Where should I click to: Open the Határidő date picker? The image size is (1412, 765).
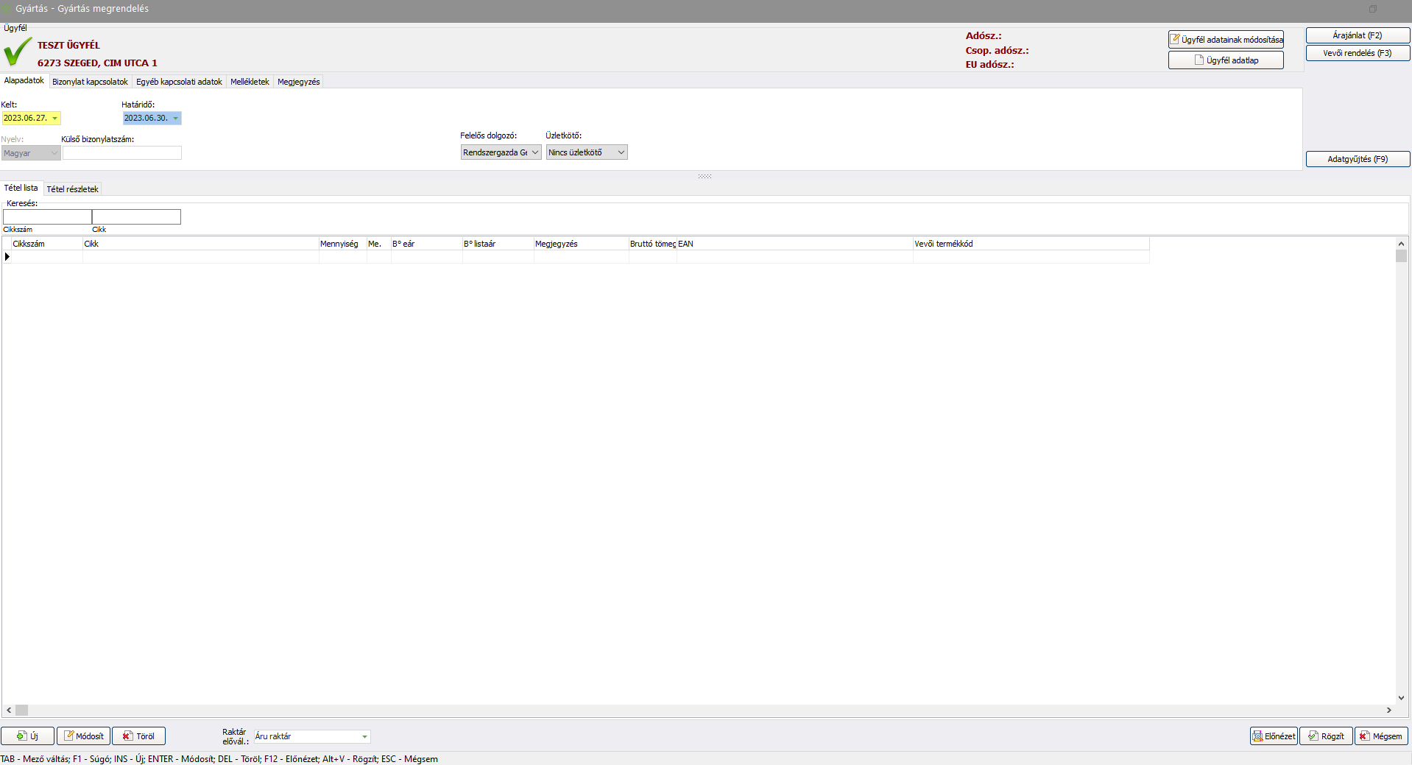coord(175,119)
